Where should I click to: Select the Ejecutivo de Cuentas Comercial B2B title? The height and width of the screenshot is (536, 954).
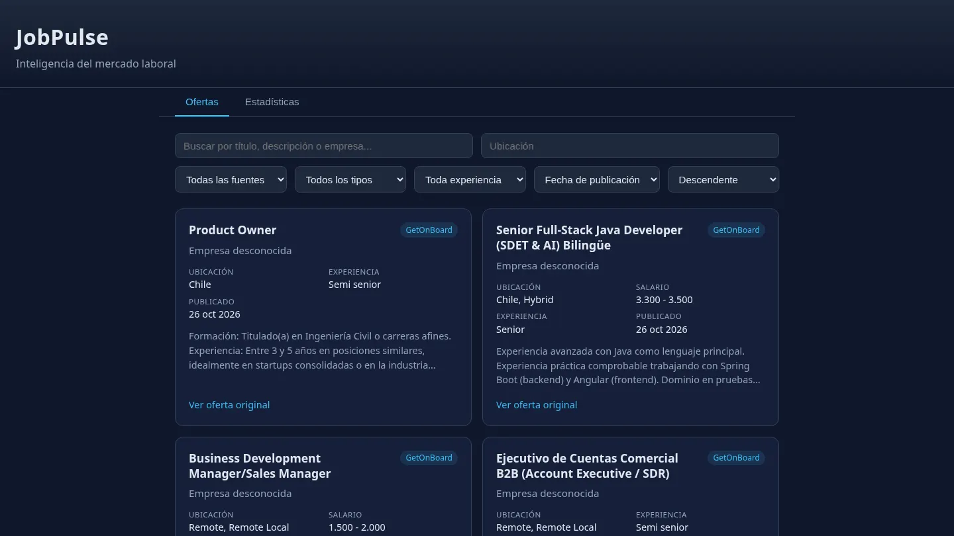587,466
